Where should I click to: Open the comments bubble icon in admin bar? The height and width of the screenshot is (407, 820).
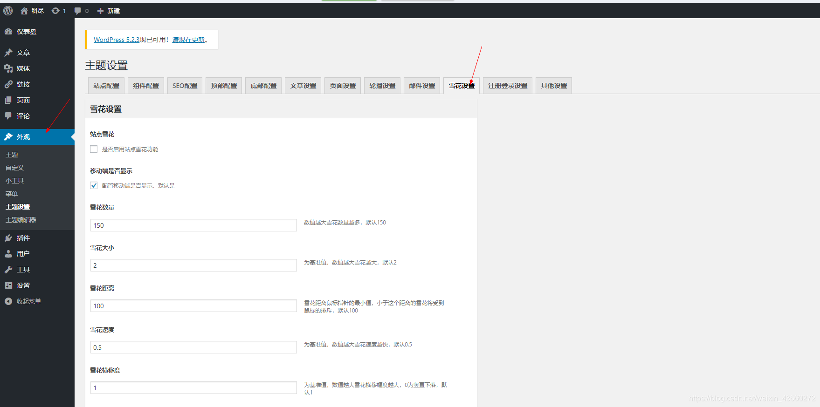click(78, 11)
